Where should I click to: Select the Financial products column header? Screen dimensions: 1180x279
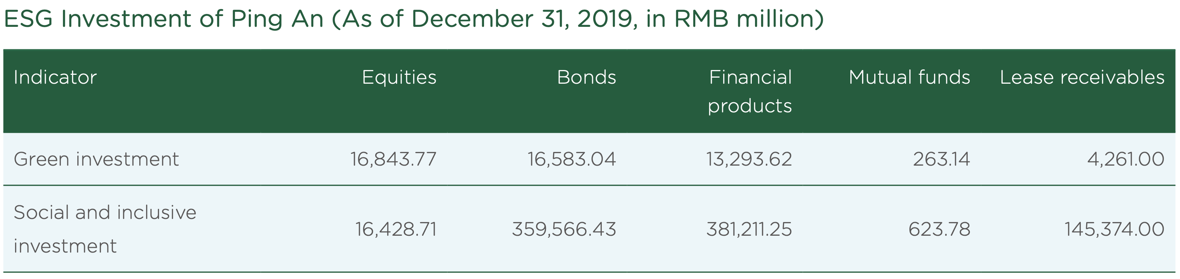[x=749, y=92]
